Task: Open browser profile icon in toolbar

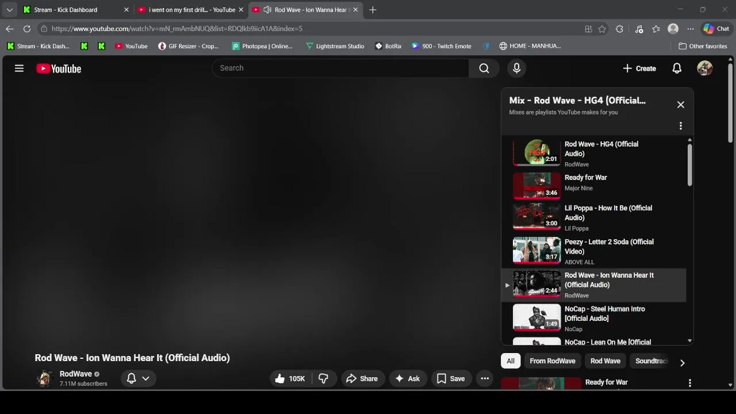Action: click(x=673, y=29)
